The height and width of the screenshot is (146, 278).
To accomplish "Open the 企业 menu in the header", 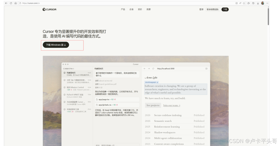I will 131,9.
